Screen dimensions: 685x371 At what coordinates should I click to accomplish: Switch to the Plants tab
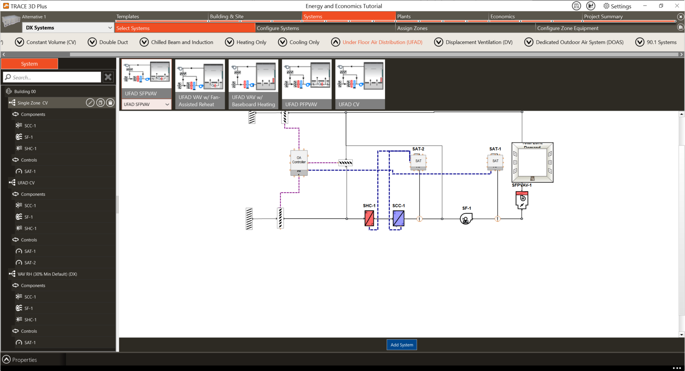point(404,16)
